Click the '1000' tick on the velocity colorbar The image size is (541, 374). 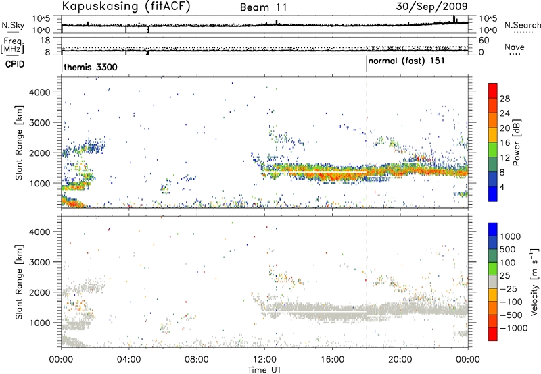(511, 236)
